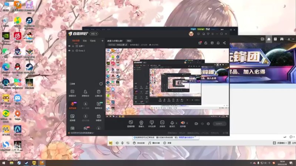Lock the Dota 2 source

[73, 51]
